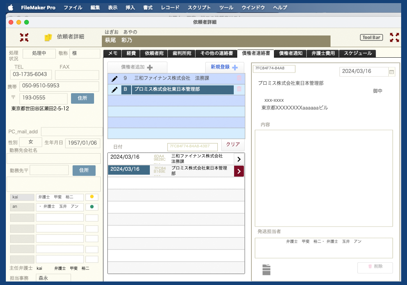
Task: Expand the プロミス letter with red arrow
Action: point(239,171)
